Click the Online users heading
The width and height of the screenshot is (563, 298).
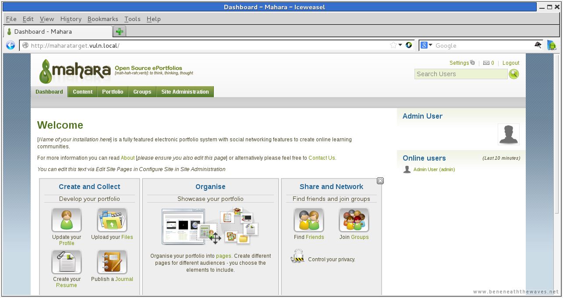coord(424,158)
